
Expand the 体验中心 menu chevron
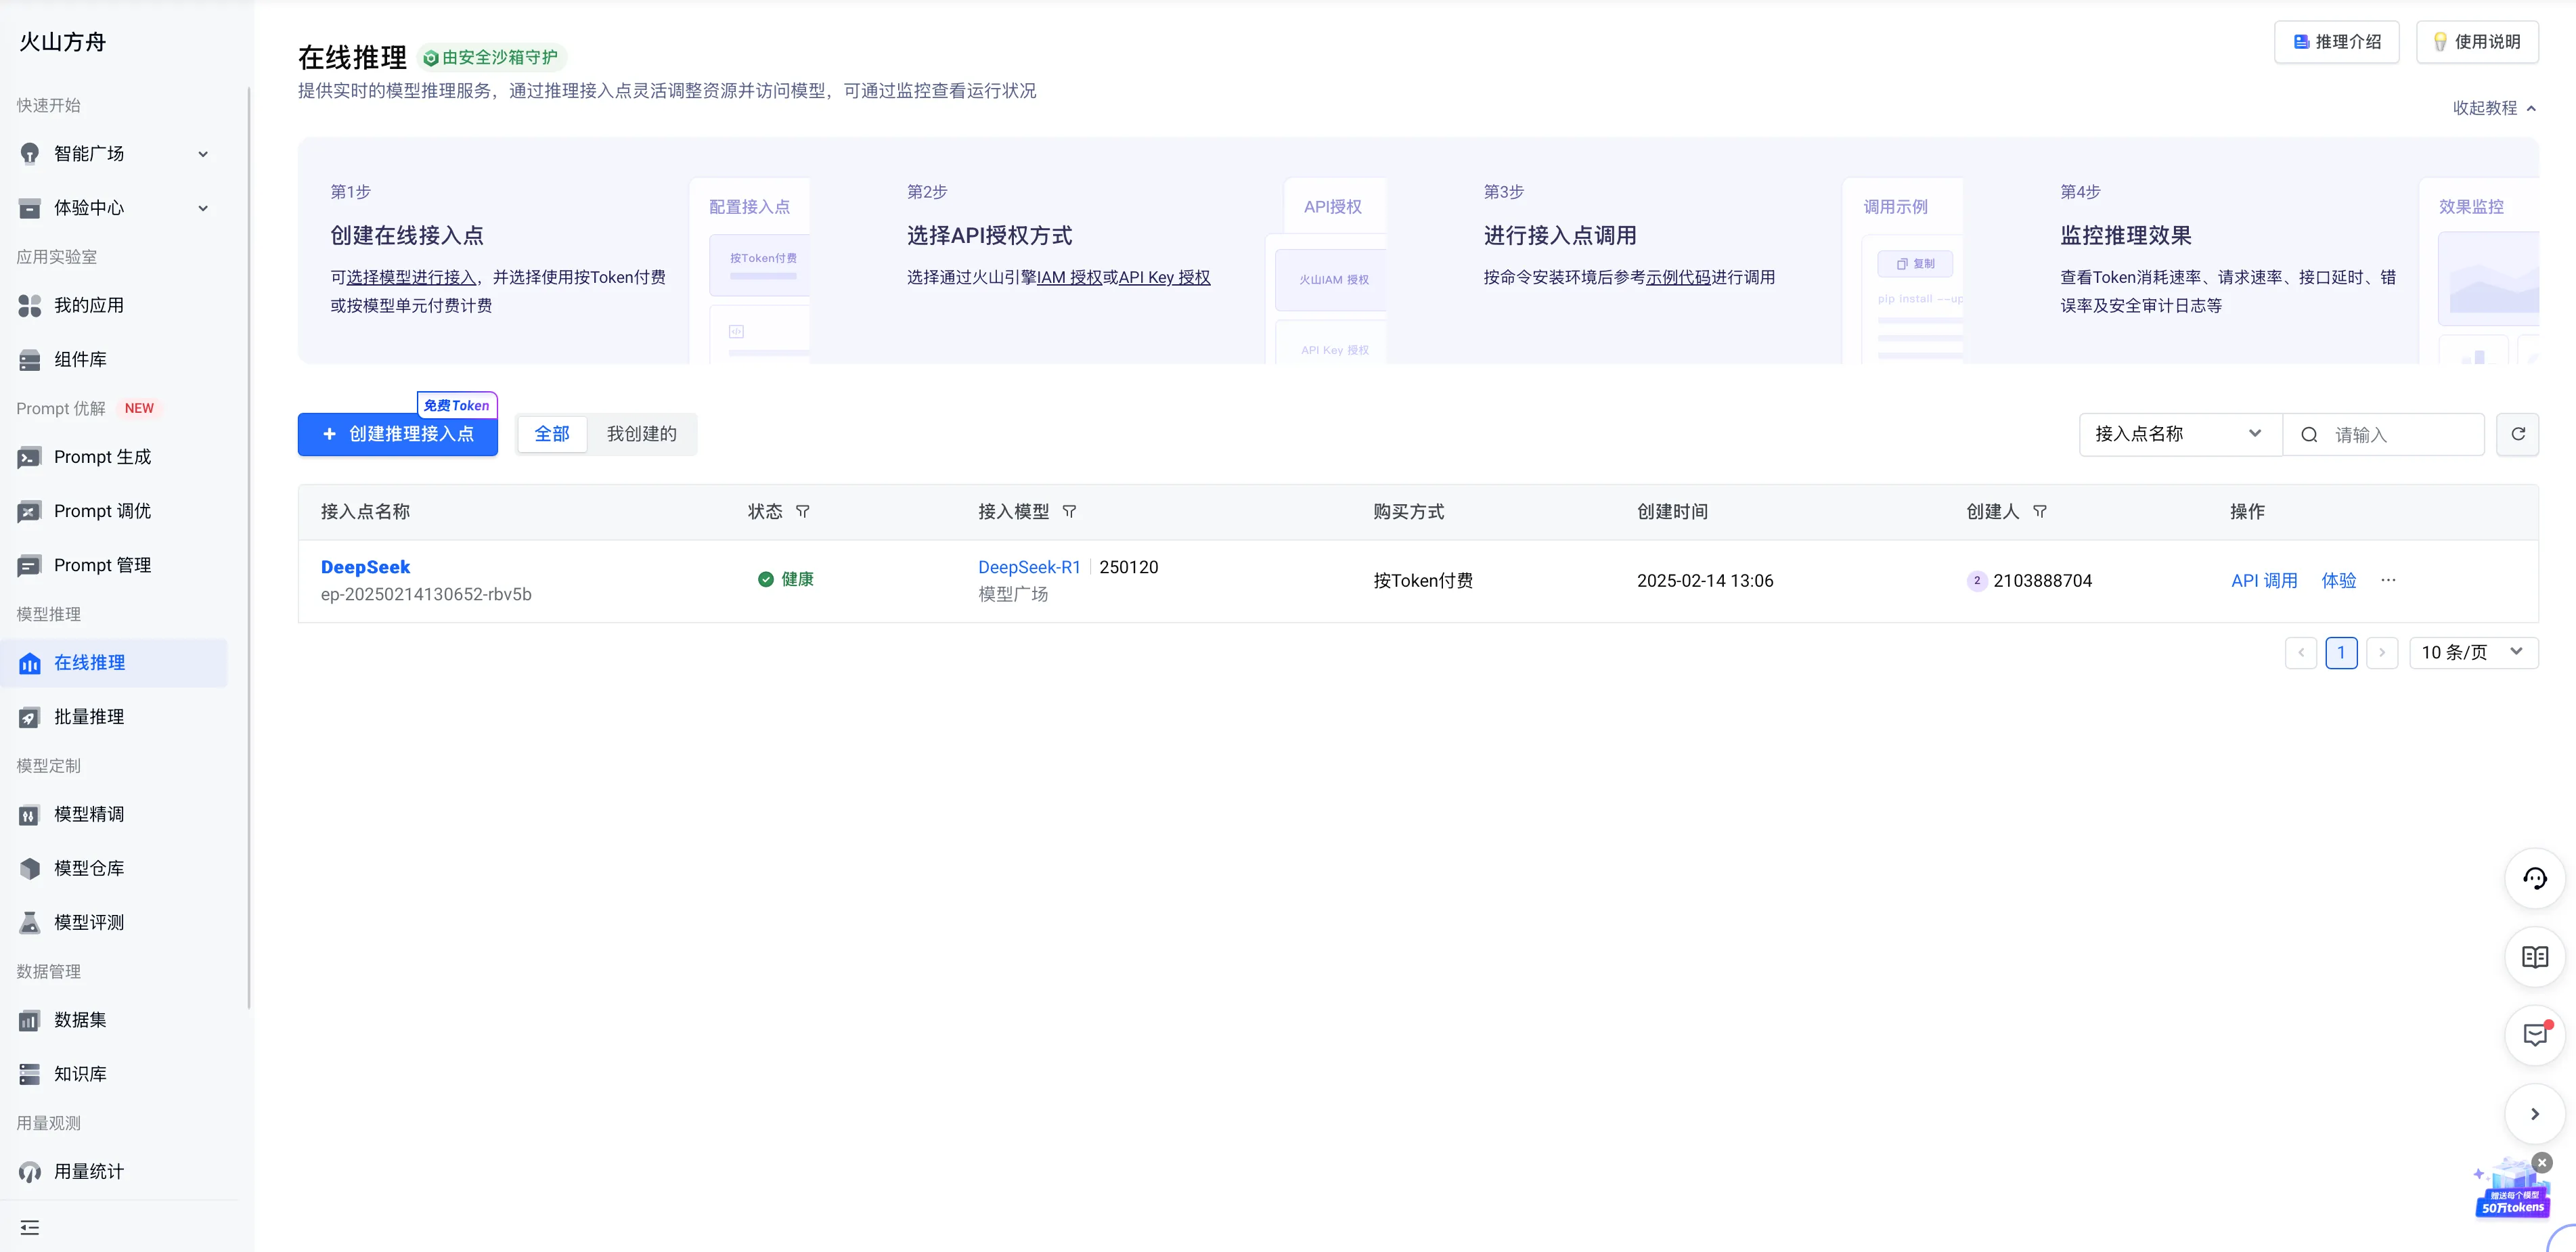pyautogui.click(x=204, y=208)
